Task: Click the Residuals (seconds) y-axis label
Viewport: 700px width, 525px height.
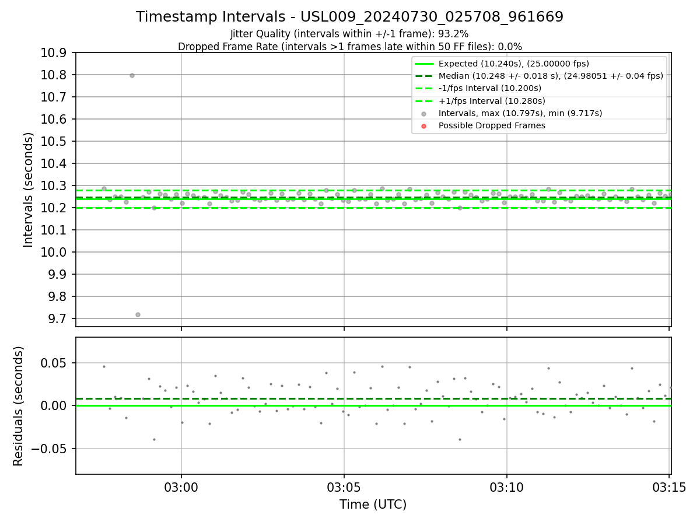Action: click(x=19, y=406)
